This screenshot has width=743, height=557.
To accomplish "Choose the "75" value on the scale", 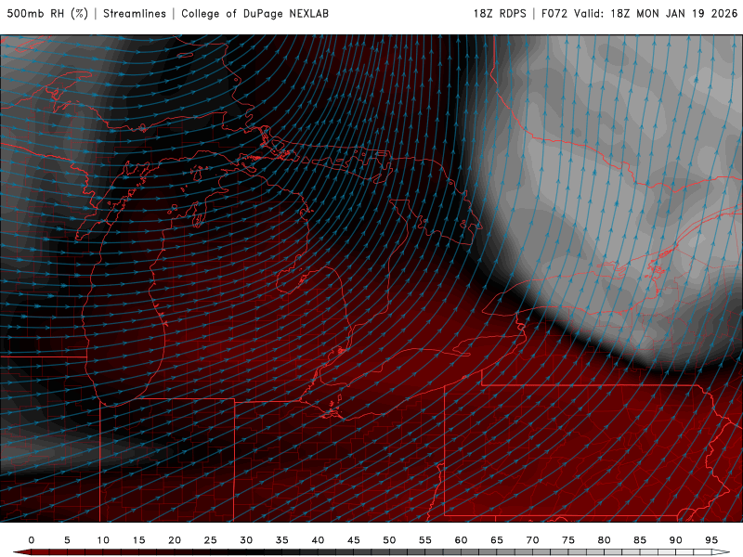I will [x=568, y=540].
